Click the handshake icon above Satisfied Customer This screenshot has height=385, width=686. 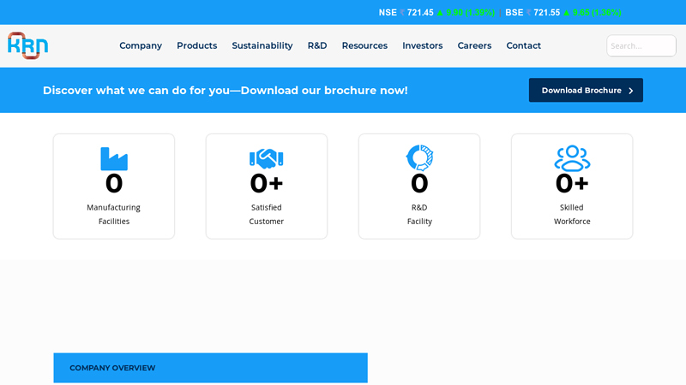click(x=266, y=158)
